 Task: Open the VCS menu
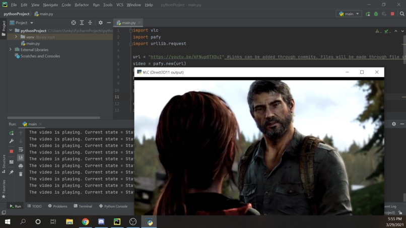[119, 5]
